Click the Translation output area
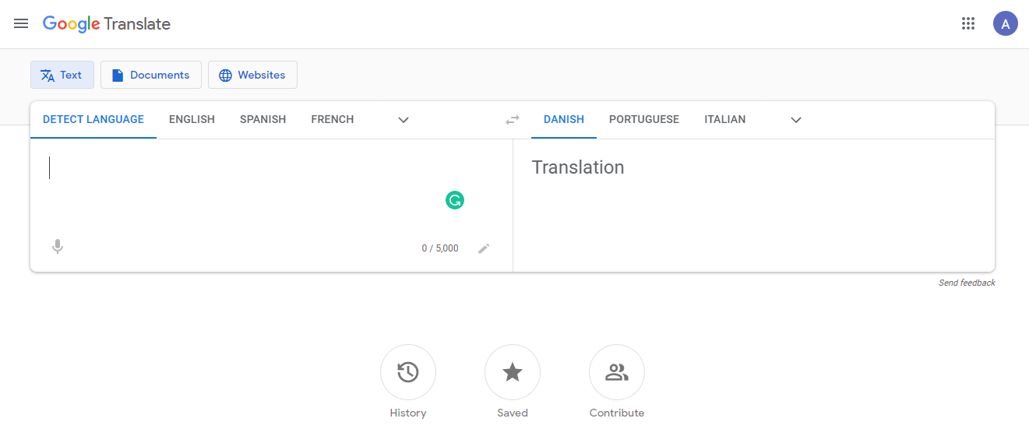 point(753,206)
